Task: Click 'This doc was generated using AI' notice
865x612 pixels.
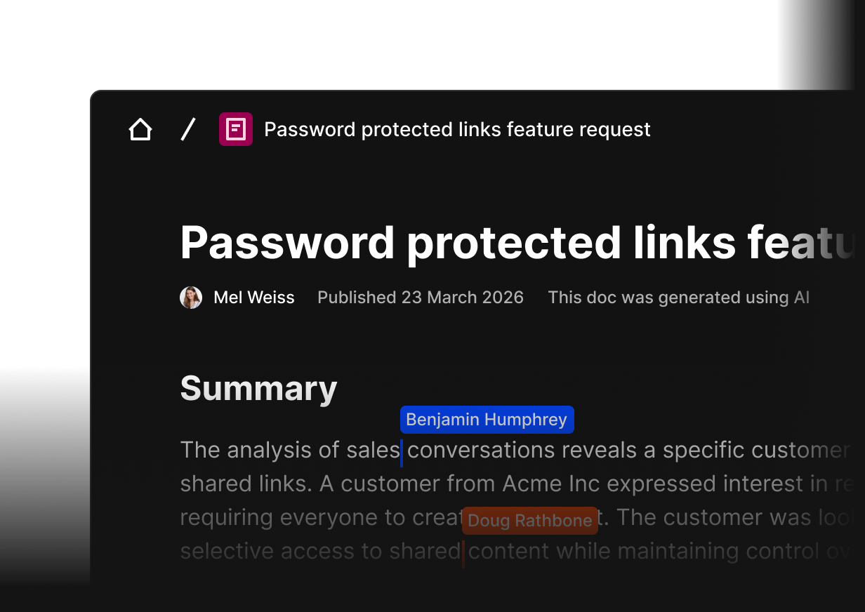Action: (679, 298)
